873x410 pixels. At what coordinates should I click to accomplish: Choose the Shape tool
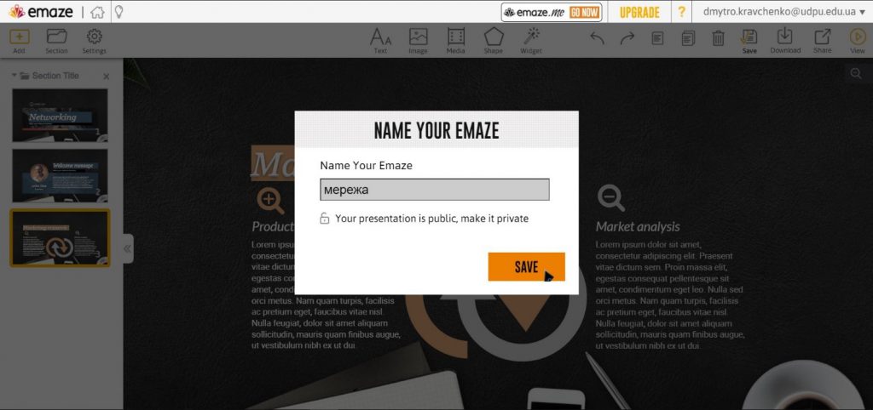click(494, 42)
